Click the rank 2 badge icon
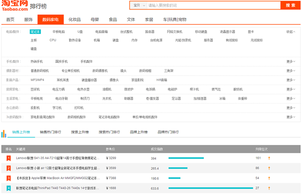The width and height of the screenshot is (302, 194). click(9, 168)
